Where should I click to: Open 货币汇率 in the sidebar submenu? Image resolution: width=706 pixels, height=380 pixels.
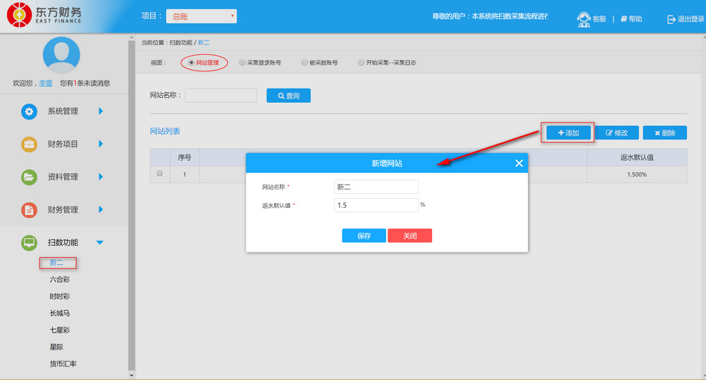pos(63,364)
